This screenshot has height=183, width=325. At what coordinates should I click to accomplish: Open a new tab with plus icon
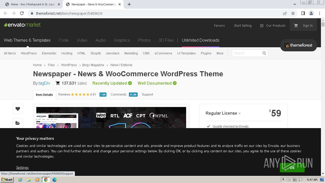pyautogui.click(x=129, y=4)
